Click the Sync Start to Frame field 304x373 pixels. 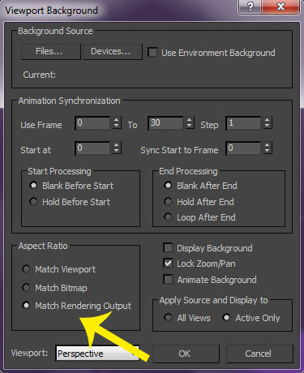coord(243,148)
